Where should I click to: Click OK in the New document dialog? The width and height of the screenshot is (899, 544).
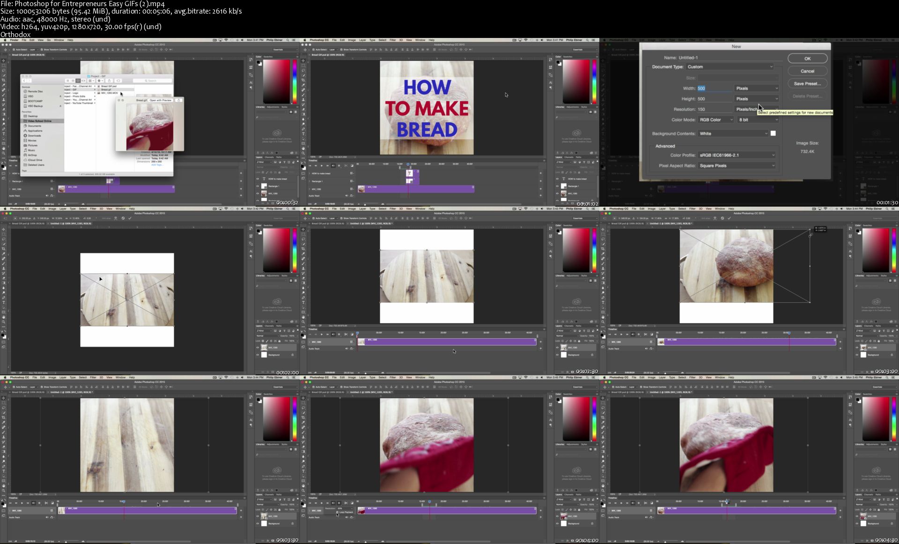[807, 59]
